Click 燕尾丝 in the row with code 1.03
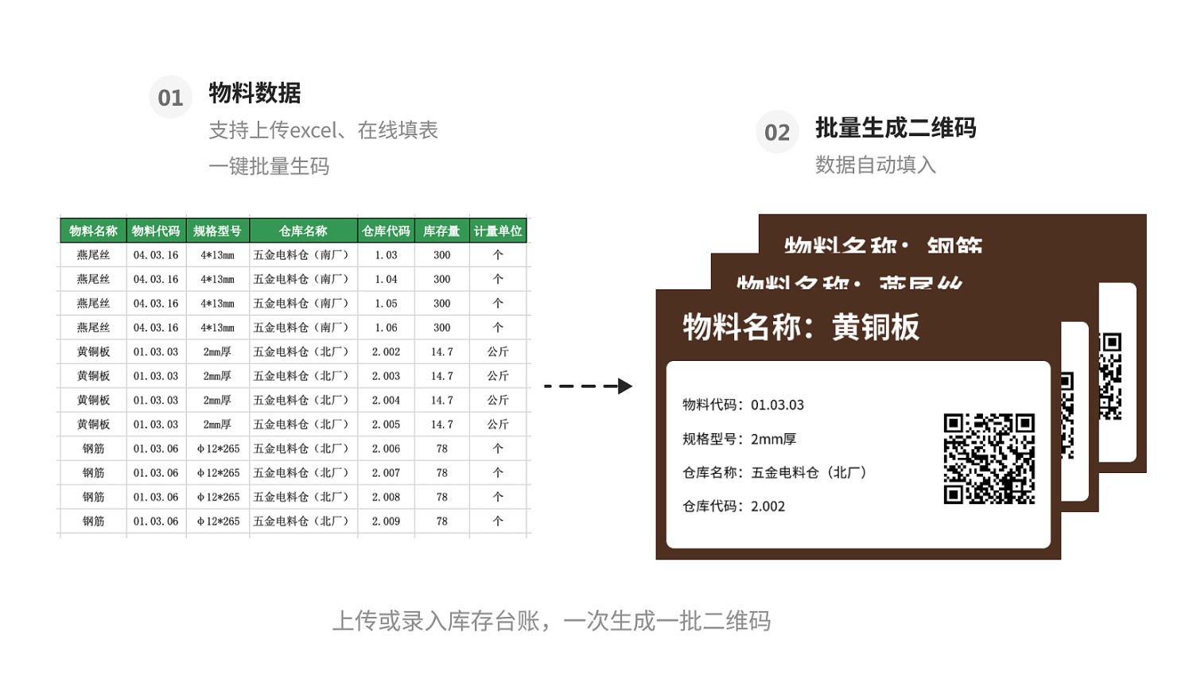The image size is (1193, 690). click(x=93, y=255)
